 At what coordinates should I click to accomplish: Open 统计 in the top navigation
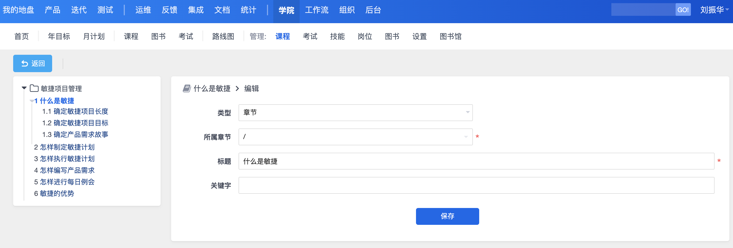point(248,10)
